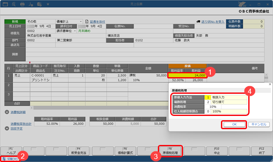Viewport: 273px width, 162px height.
Task: Click the 消費税率別合計 link
Action: (21, 124)
